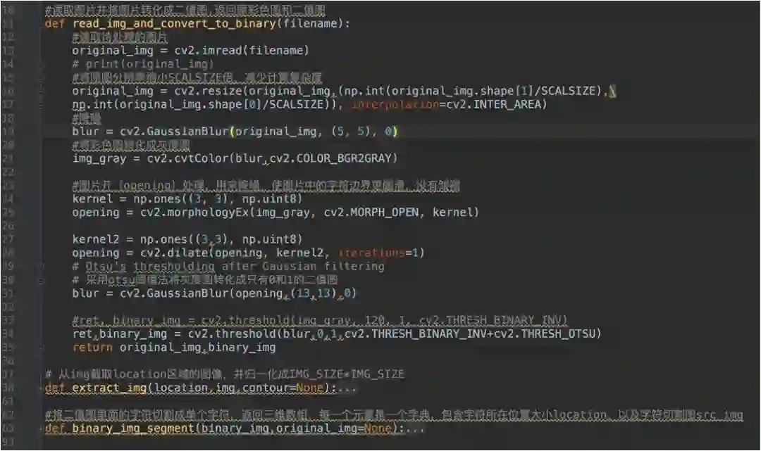Click the commented-out cv2.threshold line
Image resolution: width=761 pixels, height=451 pixels.
pos(320,320)
